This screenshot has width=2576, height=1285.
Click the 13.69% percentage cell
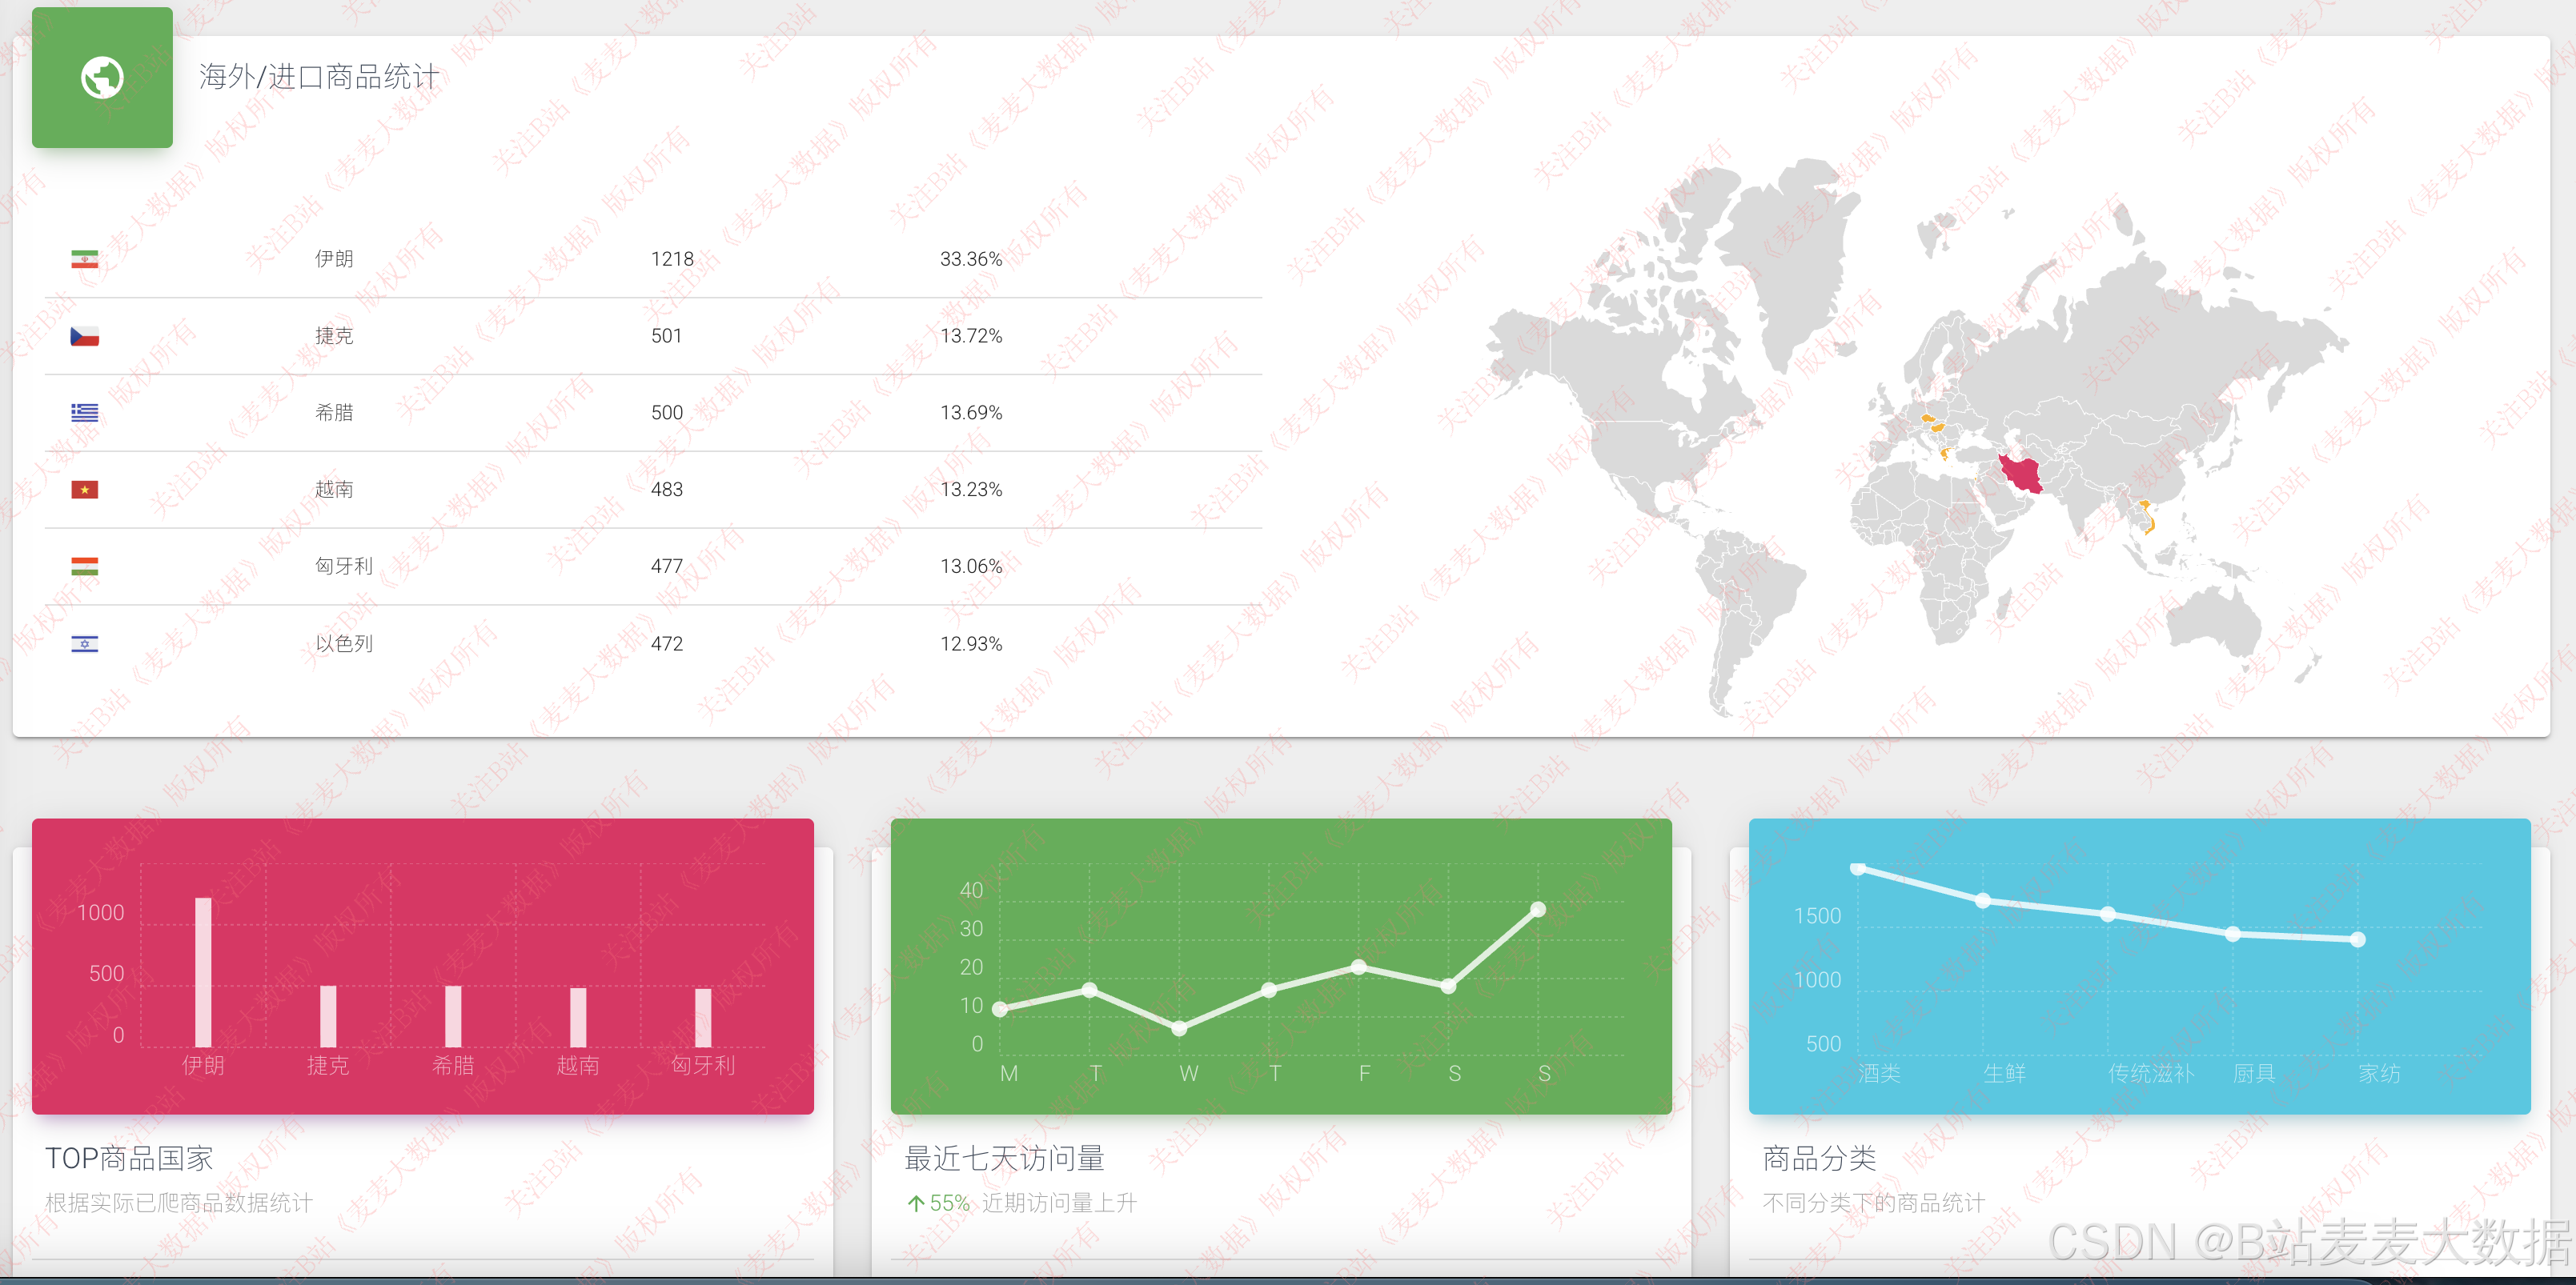tap(971, 413)
